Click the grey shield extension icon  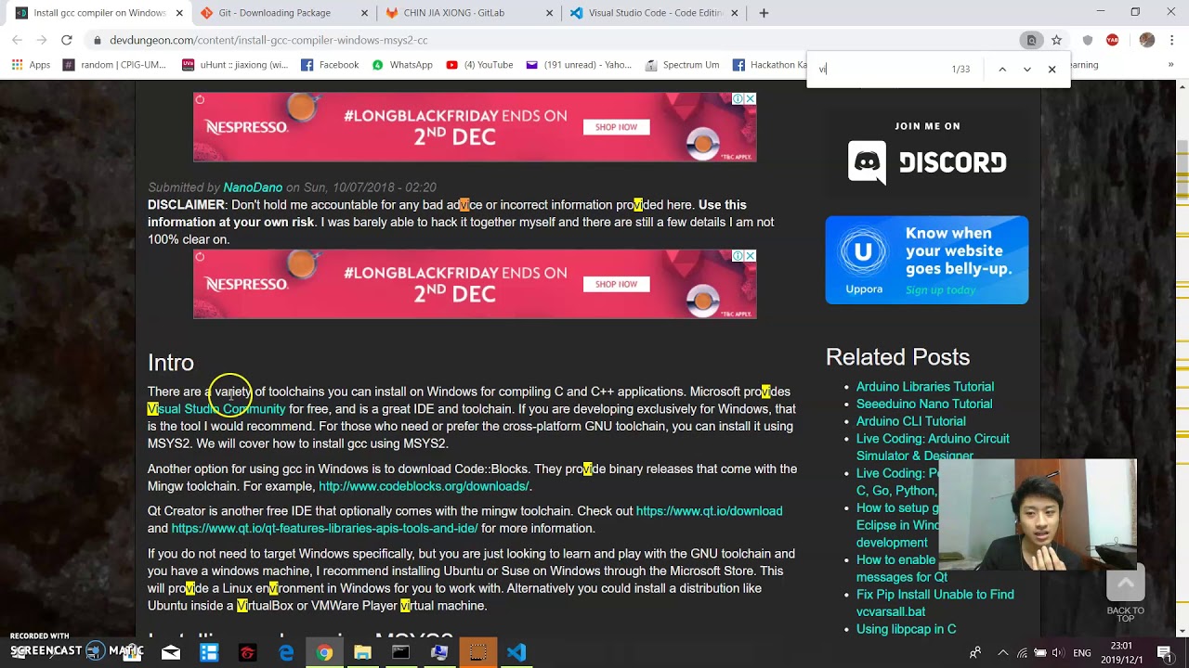pyautogui.click(x=1088, y=40)
